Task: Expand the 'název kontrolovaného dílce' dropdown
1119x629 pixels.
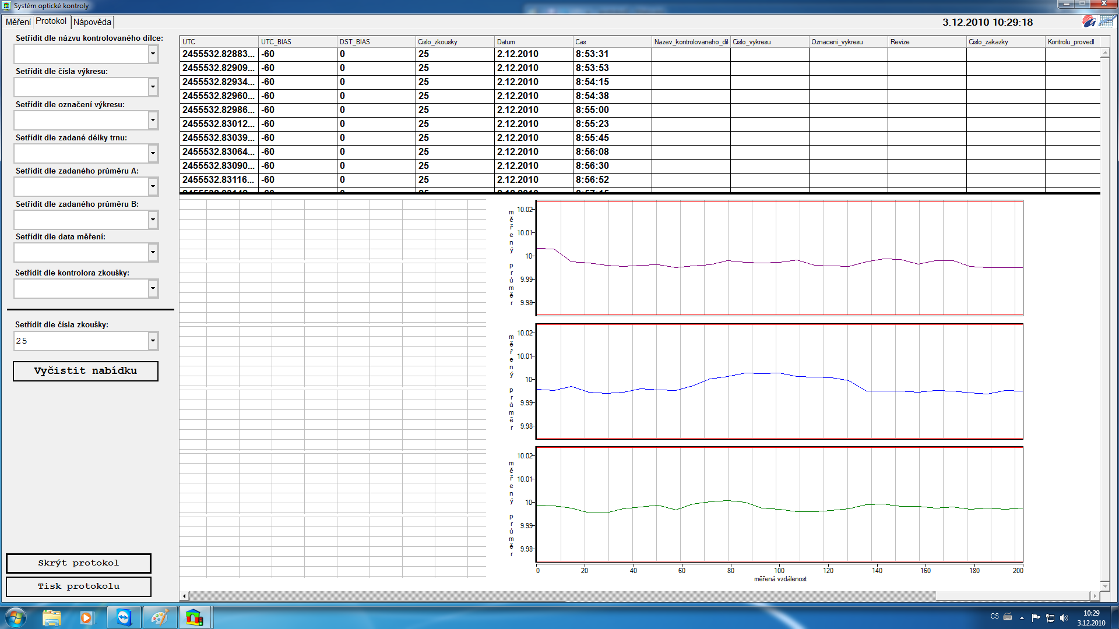Action: [153, 54]
